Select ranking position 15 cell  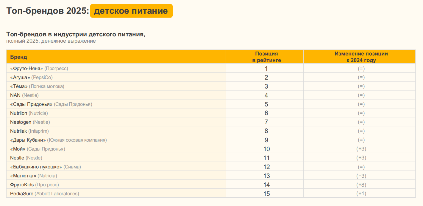[x=265, y=193]
